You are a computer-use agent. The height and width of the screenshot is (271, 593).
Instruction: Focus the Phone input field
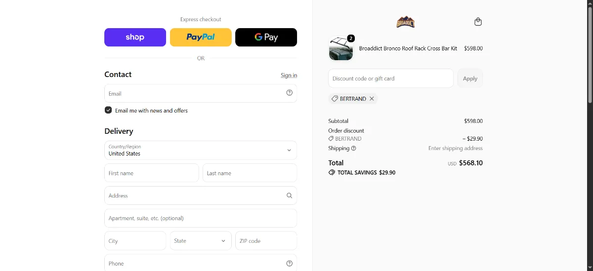click(x=201, y=264)
